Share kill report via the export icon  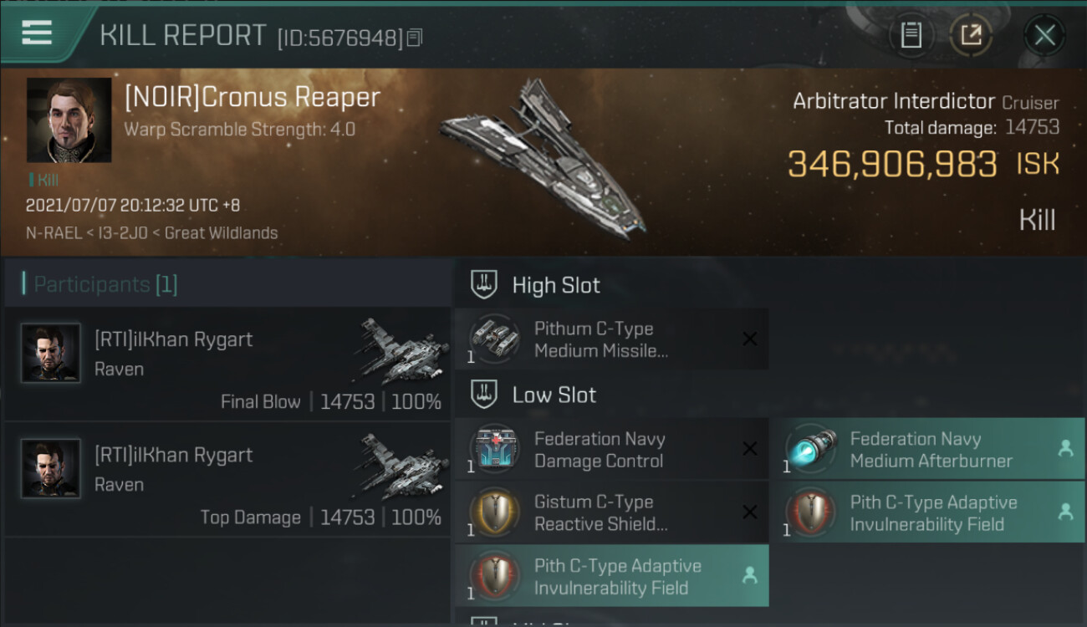click(971, 35)
